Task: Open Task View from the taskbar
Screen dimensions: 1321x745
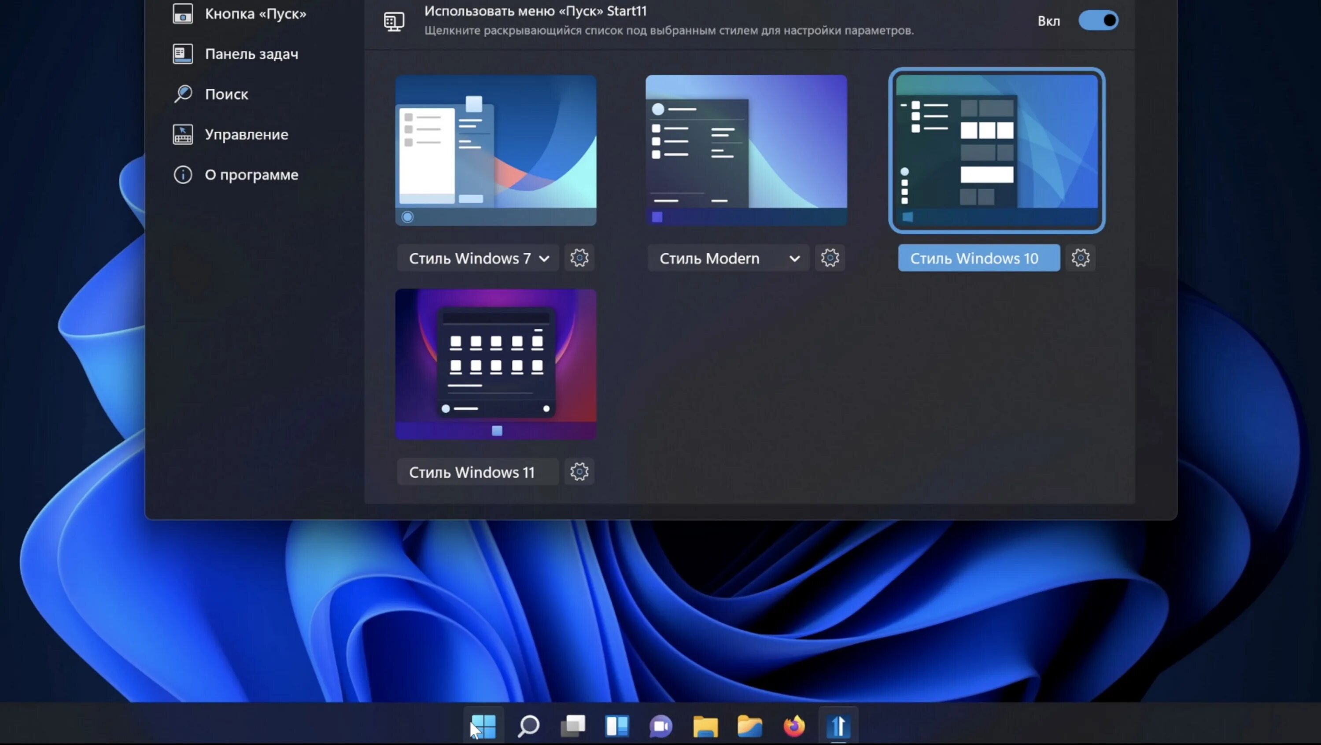Action: [x=573, y=726]
